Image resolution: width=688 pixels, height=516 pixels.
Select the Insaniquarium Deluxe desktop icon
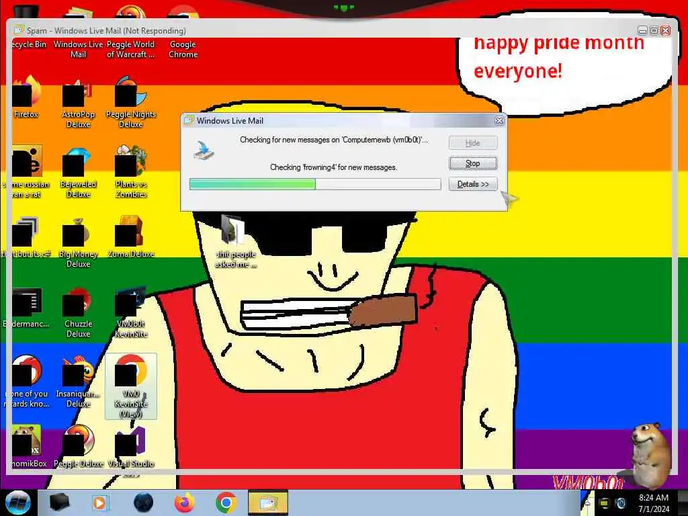(78, 382)
